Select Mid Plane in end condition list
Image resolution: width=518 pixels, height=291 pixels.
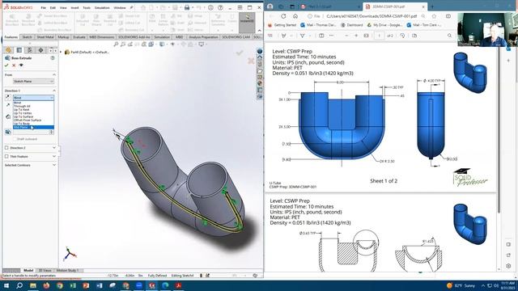tap(33, 128)
